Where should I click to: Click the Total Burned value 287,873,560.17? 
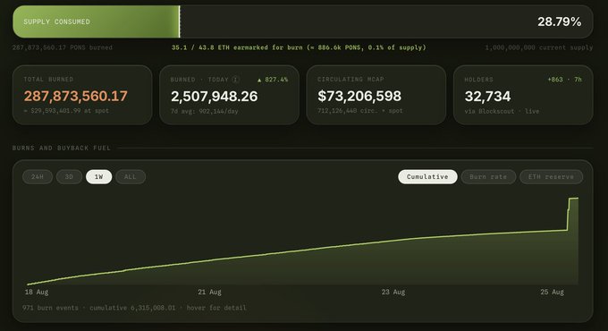tap(76, 97)
